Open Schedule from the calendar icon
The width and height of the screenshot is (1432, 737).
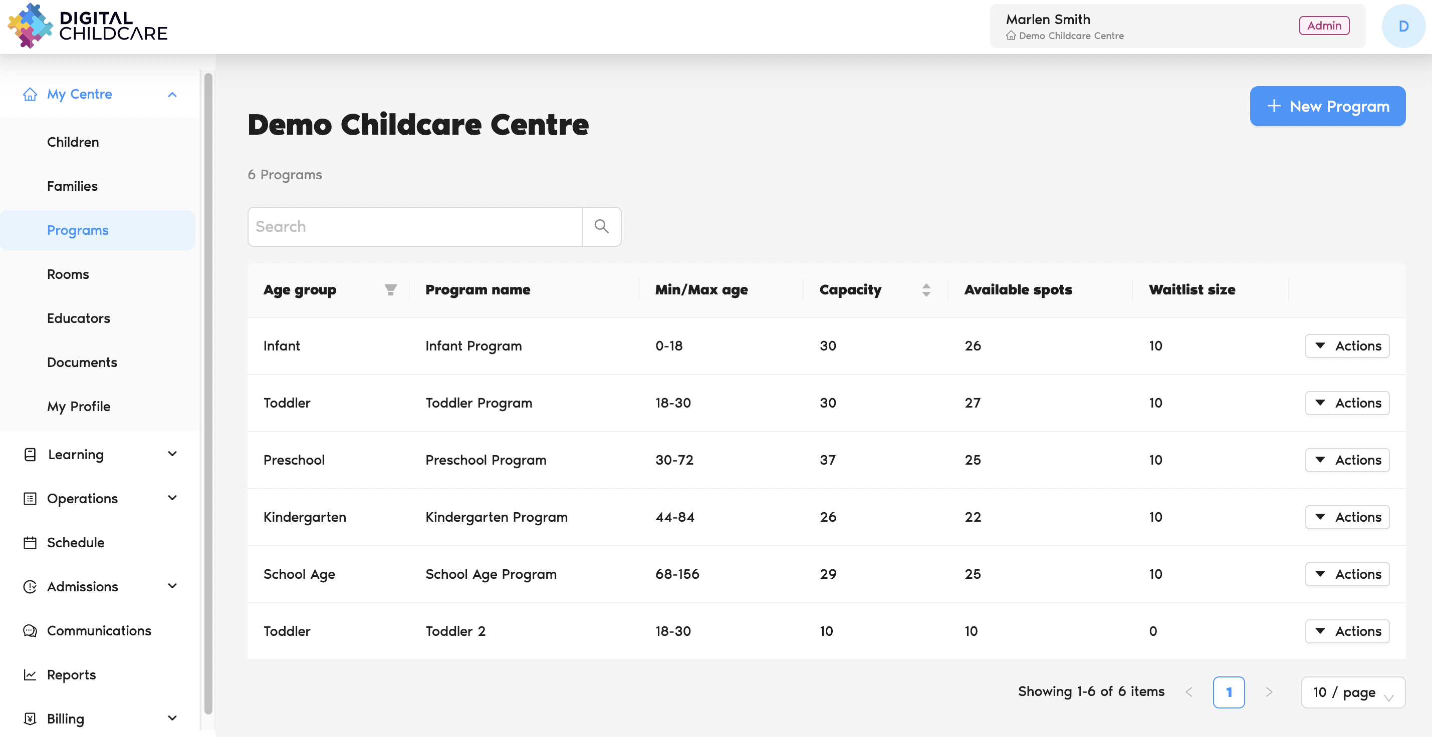click(x=30, y=542)
